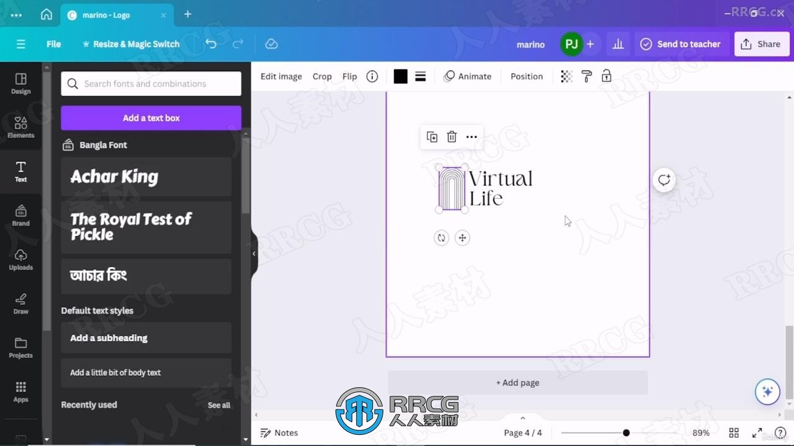
Task: Open the Position panel
Action: tap(527, 76)
